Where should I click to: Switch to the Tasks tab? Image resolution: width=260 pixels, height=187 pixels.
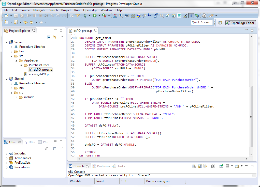click(119, 166)
